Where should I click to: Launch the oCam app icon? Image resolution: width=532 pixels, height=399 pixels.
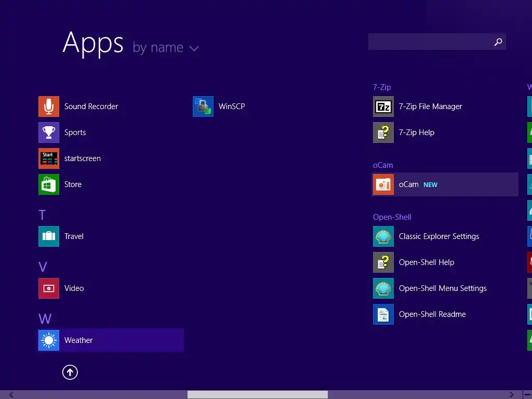tap(383, 184)
